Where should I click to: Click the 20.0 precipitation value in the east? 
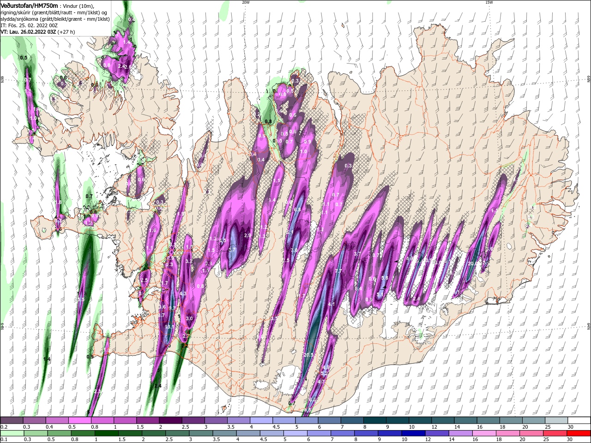pyautogui.click(x=472, y=263)
